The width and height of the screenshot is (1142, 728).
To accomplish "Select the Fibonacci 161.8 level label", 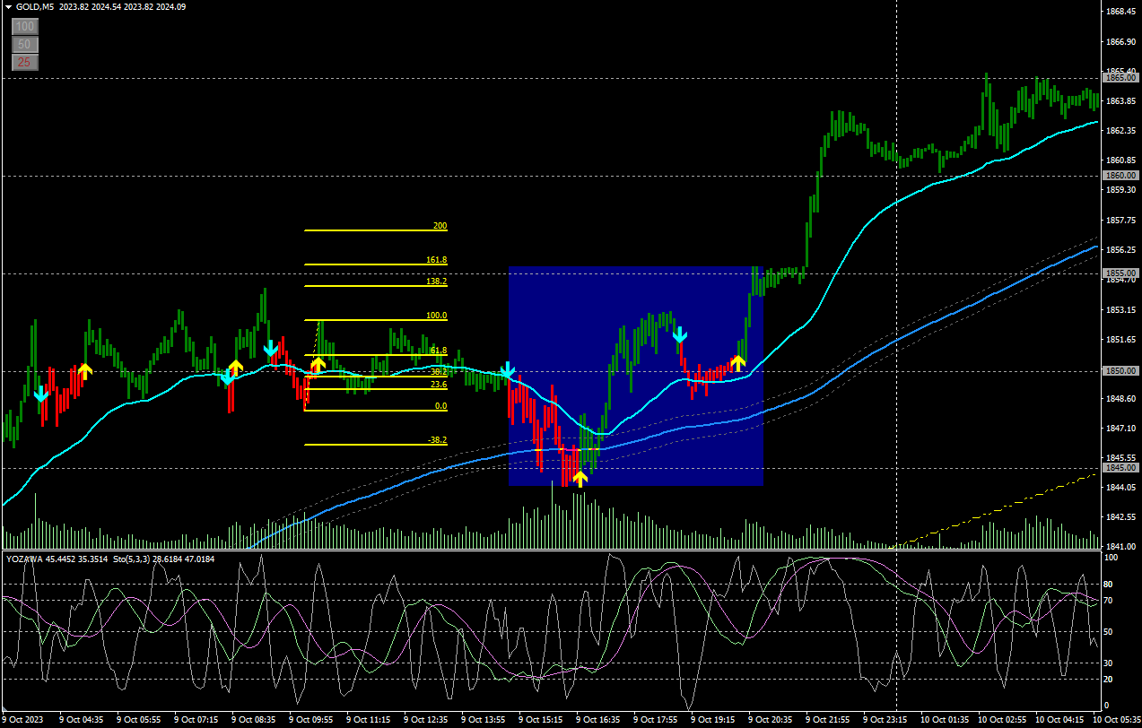I will (x=437, y=260).
